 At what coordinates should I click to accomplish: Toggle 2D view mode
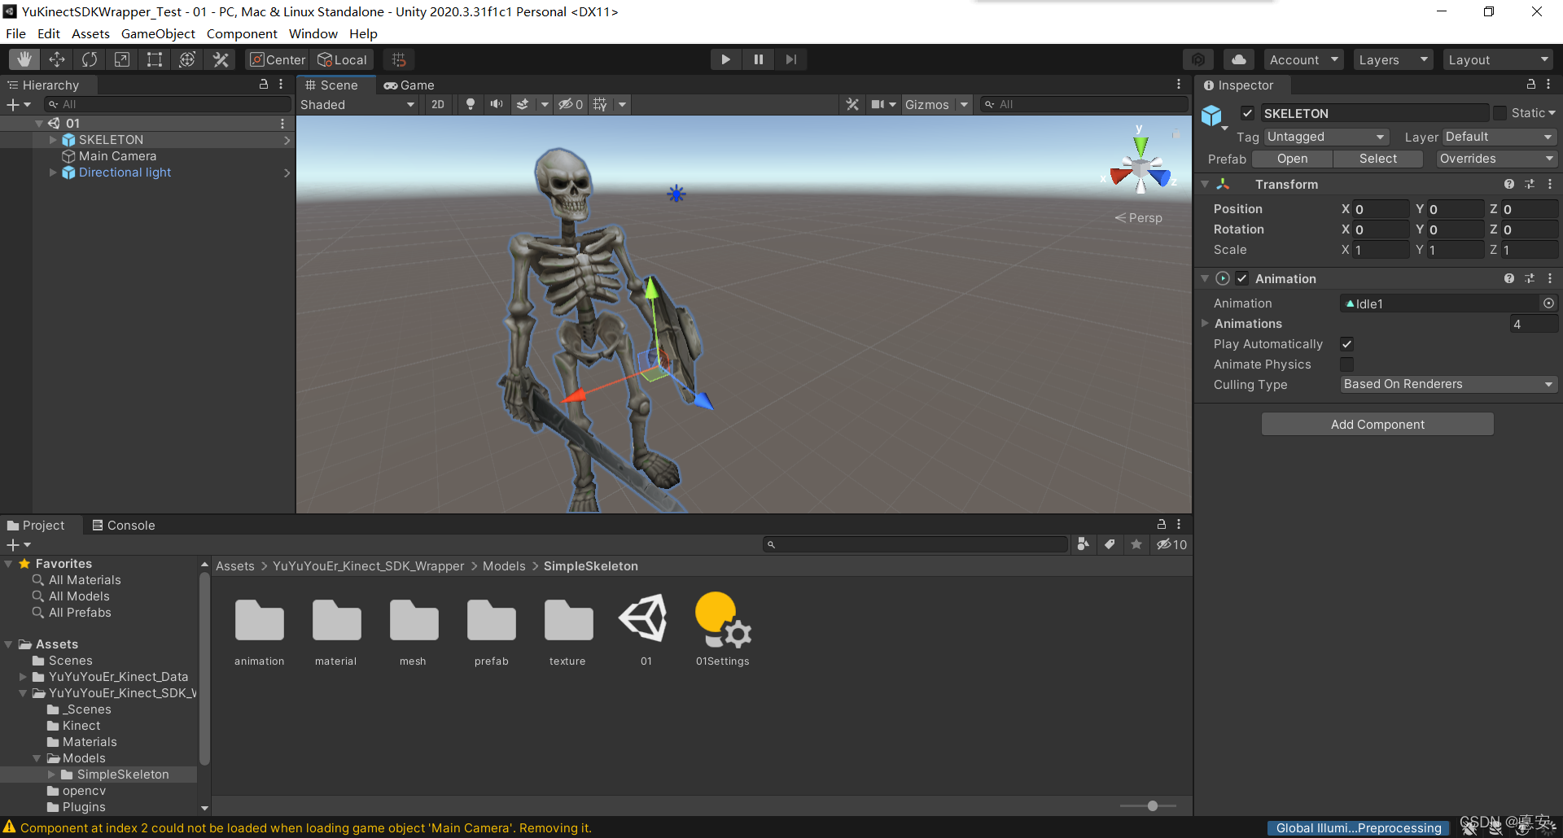438,104
